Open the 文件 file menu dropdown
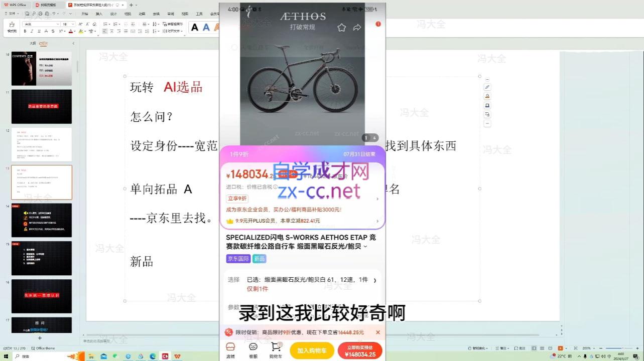 click(x=12, y=14)
